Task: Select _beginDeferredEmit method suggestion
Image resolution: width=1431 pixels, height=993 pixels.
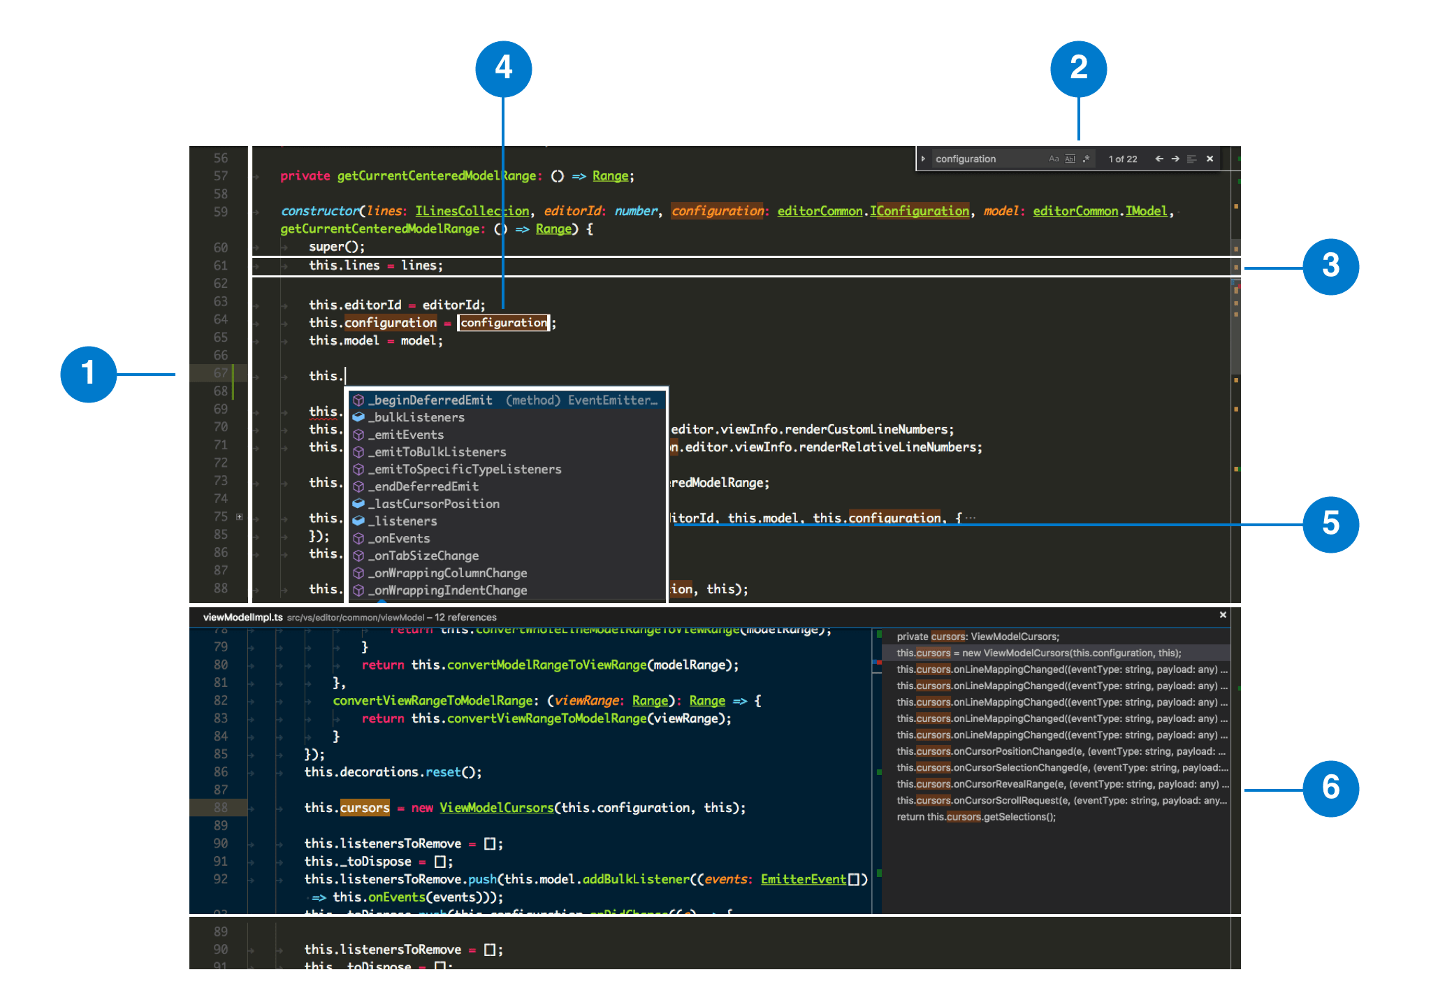Action: point(430,400)
